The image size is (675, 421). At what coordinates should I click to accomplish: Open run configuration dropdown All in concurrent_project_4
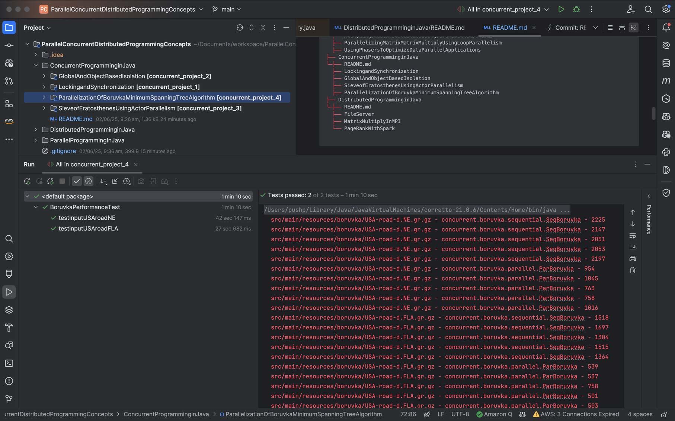pyautogui.click(x=503, y=9)
